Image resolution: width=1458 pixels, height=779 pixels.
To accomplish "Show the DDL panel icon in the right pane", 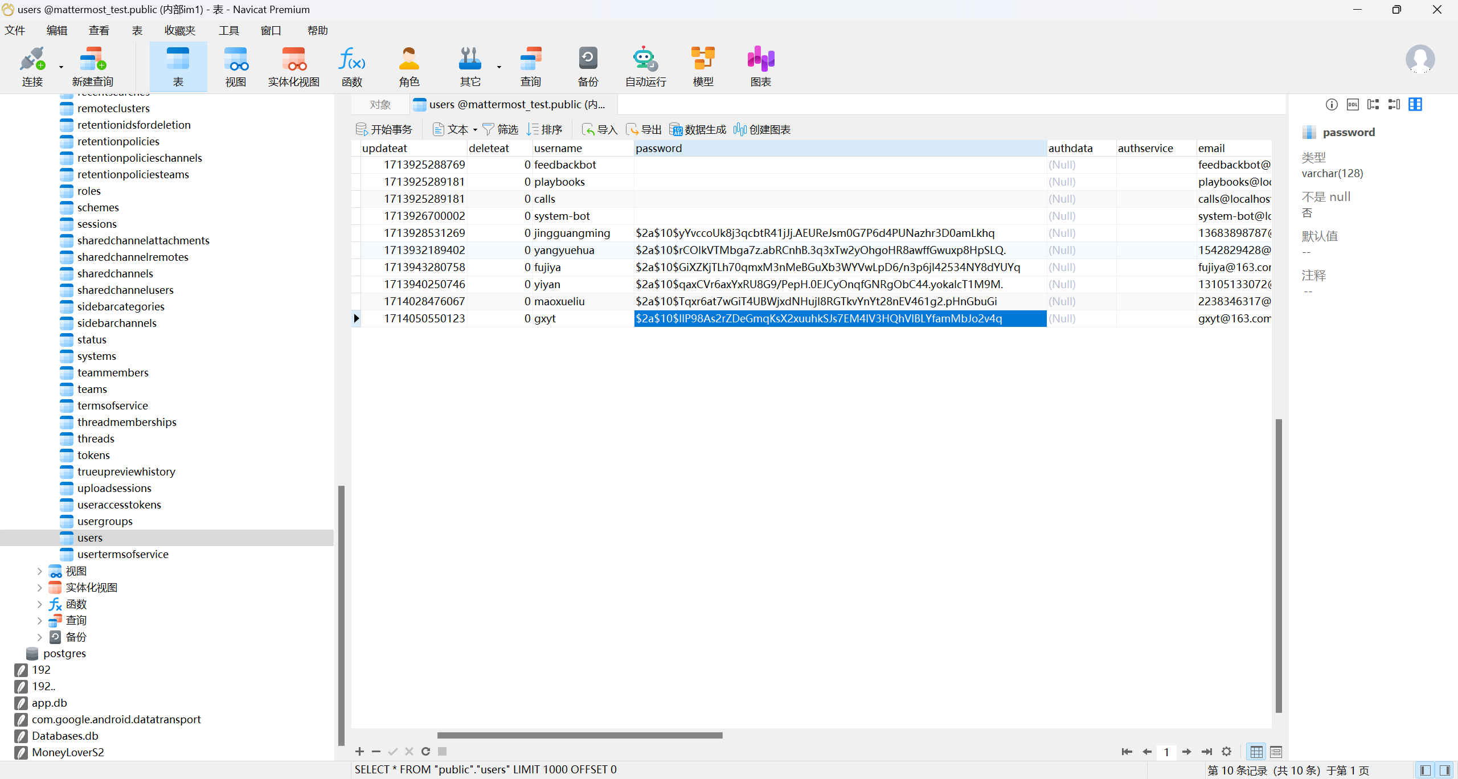I will pos(1353,104).
